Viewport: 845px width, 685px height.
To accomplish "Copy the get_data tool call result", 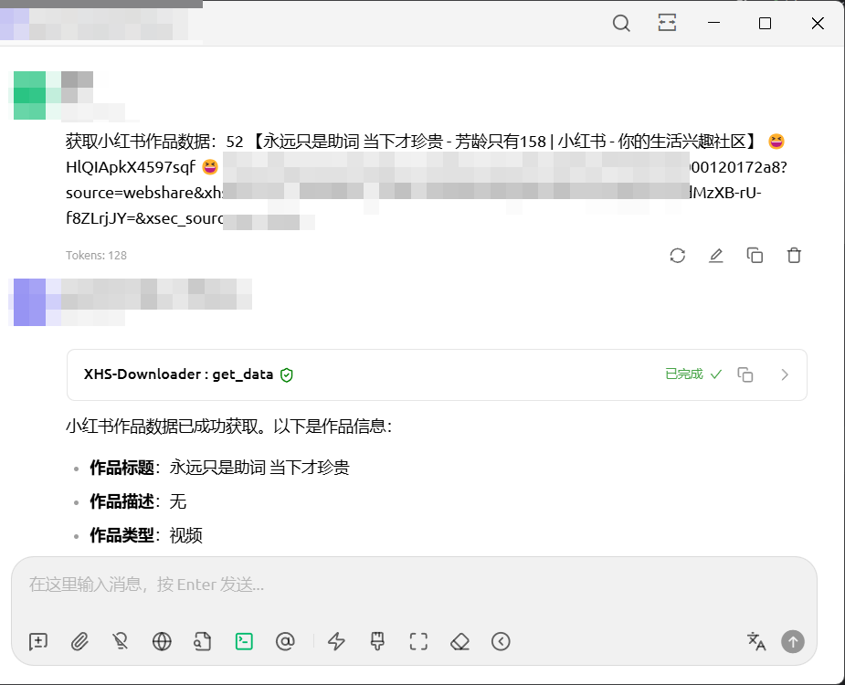I will click(745, 374).
